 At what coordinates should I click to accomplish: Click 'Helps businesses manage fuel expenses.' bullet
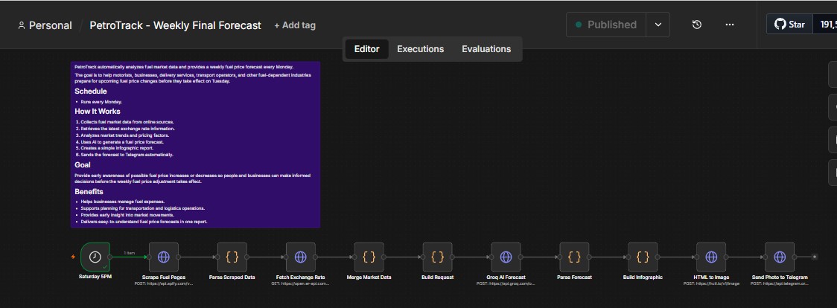coord(123,202)
